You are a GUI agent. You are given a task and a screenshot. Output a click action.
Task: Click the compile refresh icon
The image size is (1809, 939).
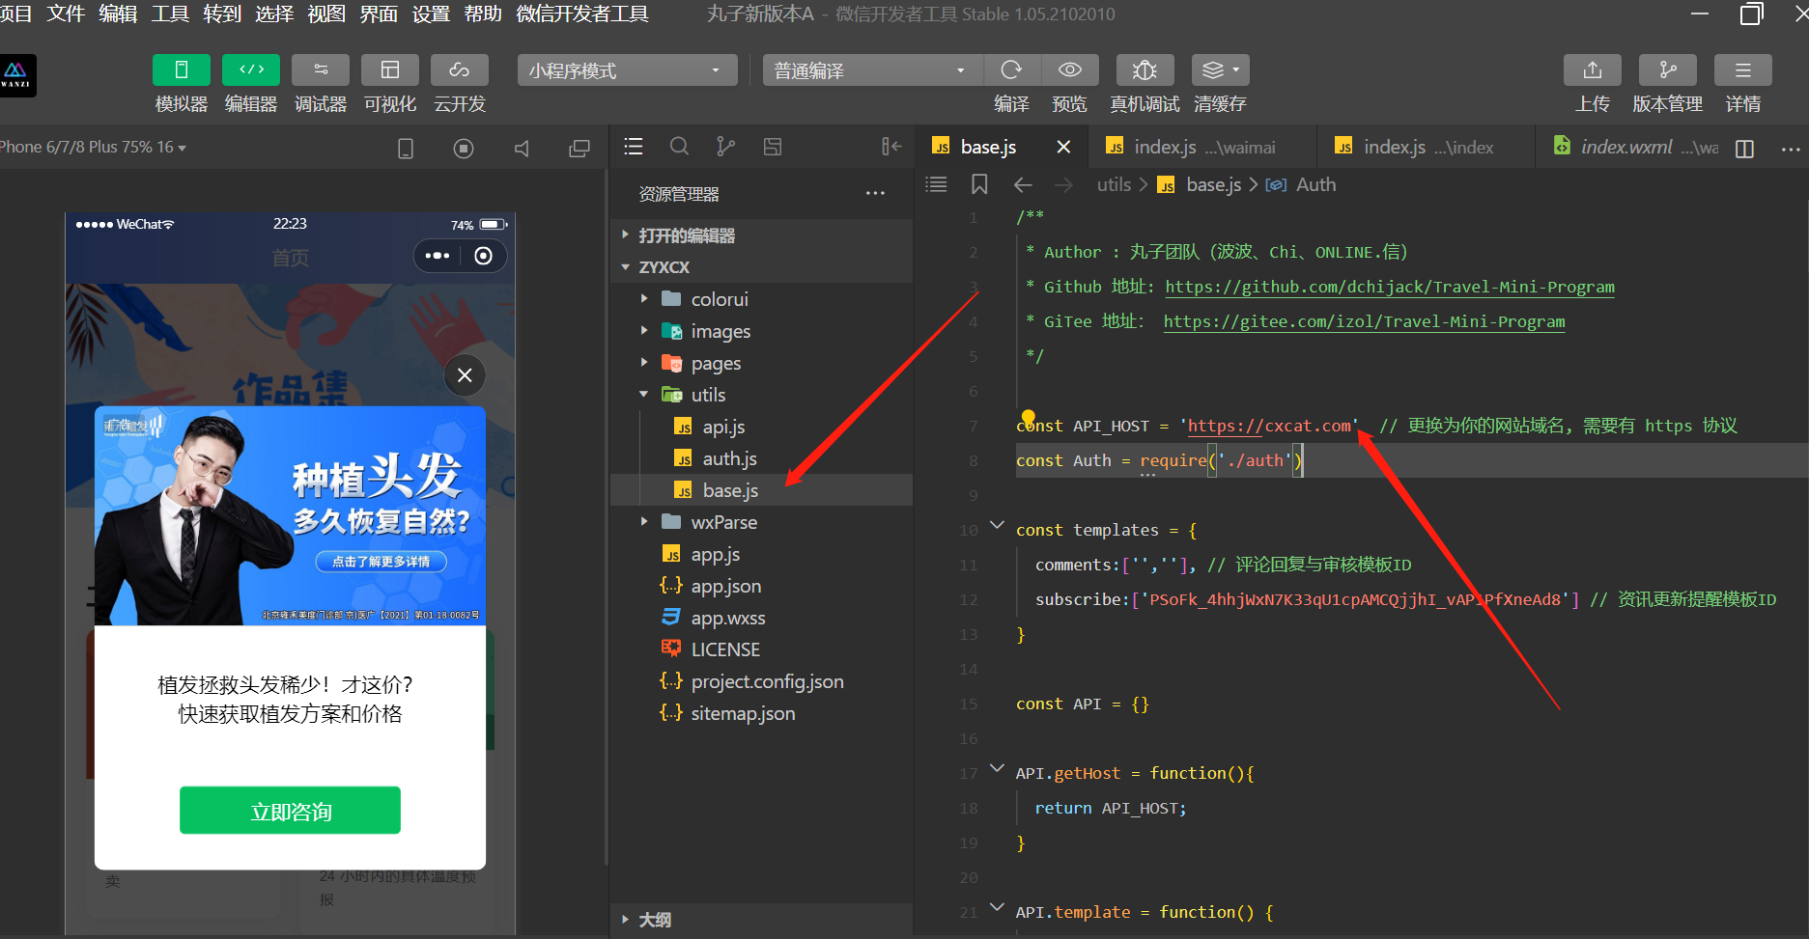pos(1011,70)
